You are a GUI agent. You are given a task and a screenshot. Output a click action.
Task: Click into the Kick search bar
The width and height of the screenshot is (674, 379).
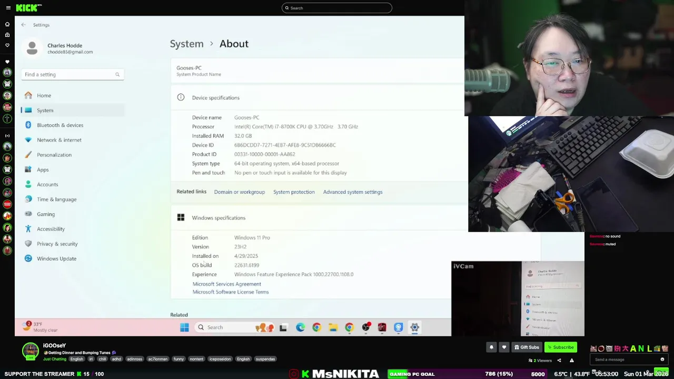tap(337, 8)
